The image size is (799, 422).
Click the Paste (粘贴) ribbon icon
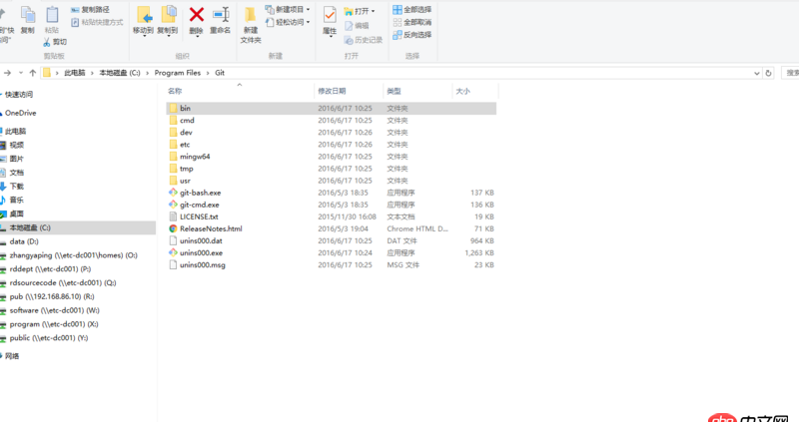(x=52, y=15)
